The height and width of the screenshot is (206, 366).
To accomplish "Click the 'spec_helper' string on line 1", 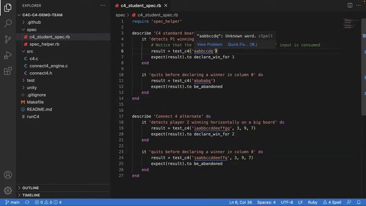I will (166, 22).
